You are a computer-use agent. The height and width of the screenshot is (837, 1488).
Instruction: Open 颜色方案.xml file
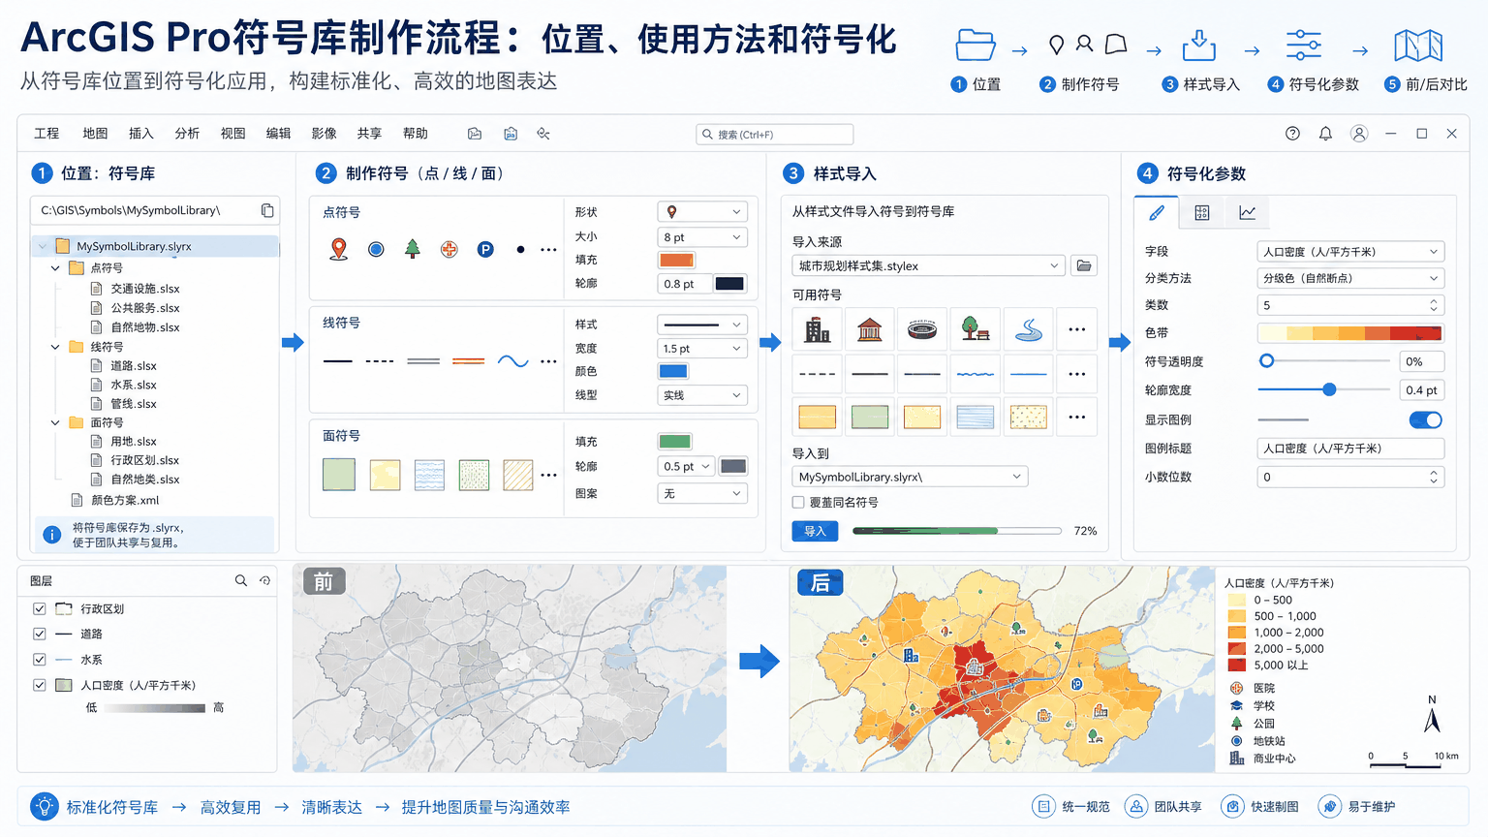[125, 500]
